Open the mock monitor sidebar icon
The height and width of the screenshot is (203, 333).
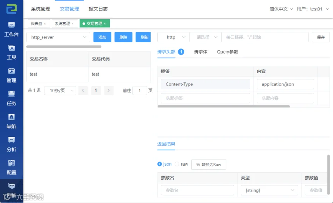coord(11,186)
